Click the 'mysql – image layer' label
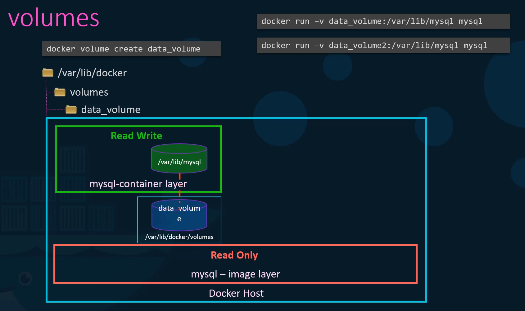 [x=236, y=274]
